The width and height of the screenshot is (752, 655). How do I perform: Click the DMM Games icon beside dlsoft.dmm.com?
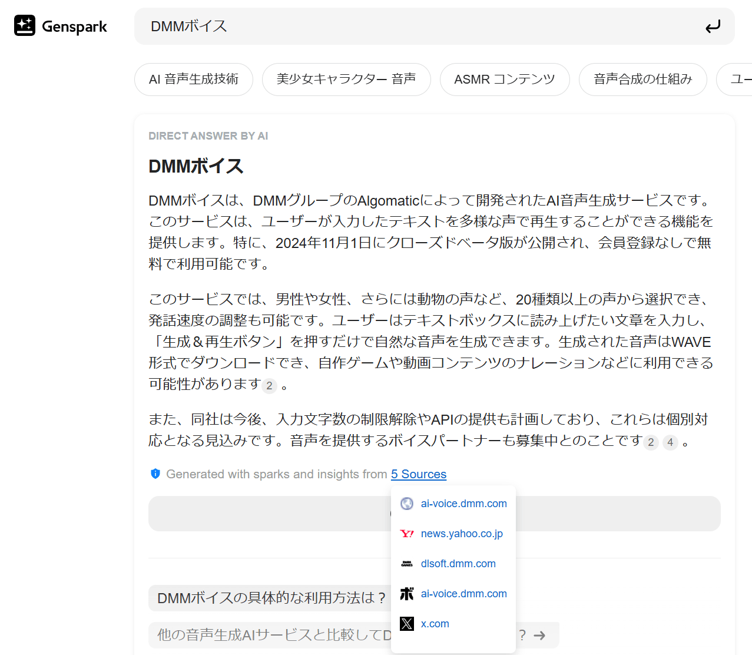tap(407, 564)
